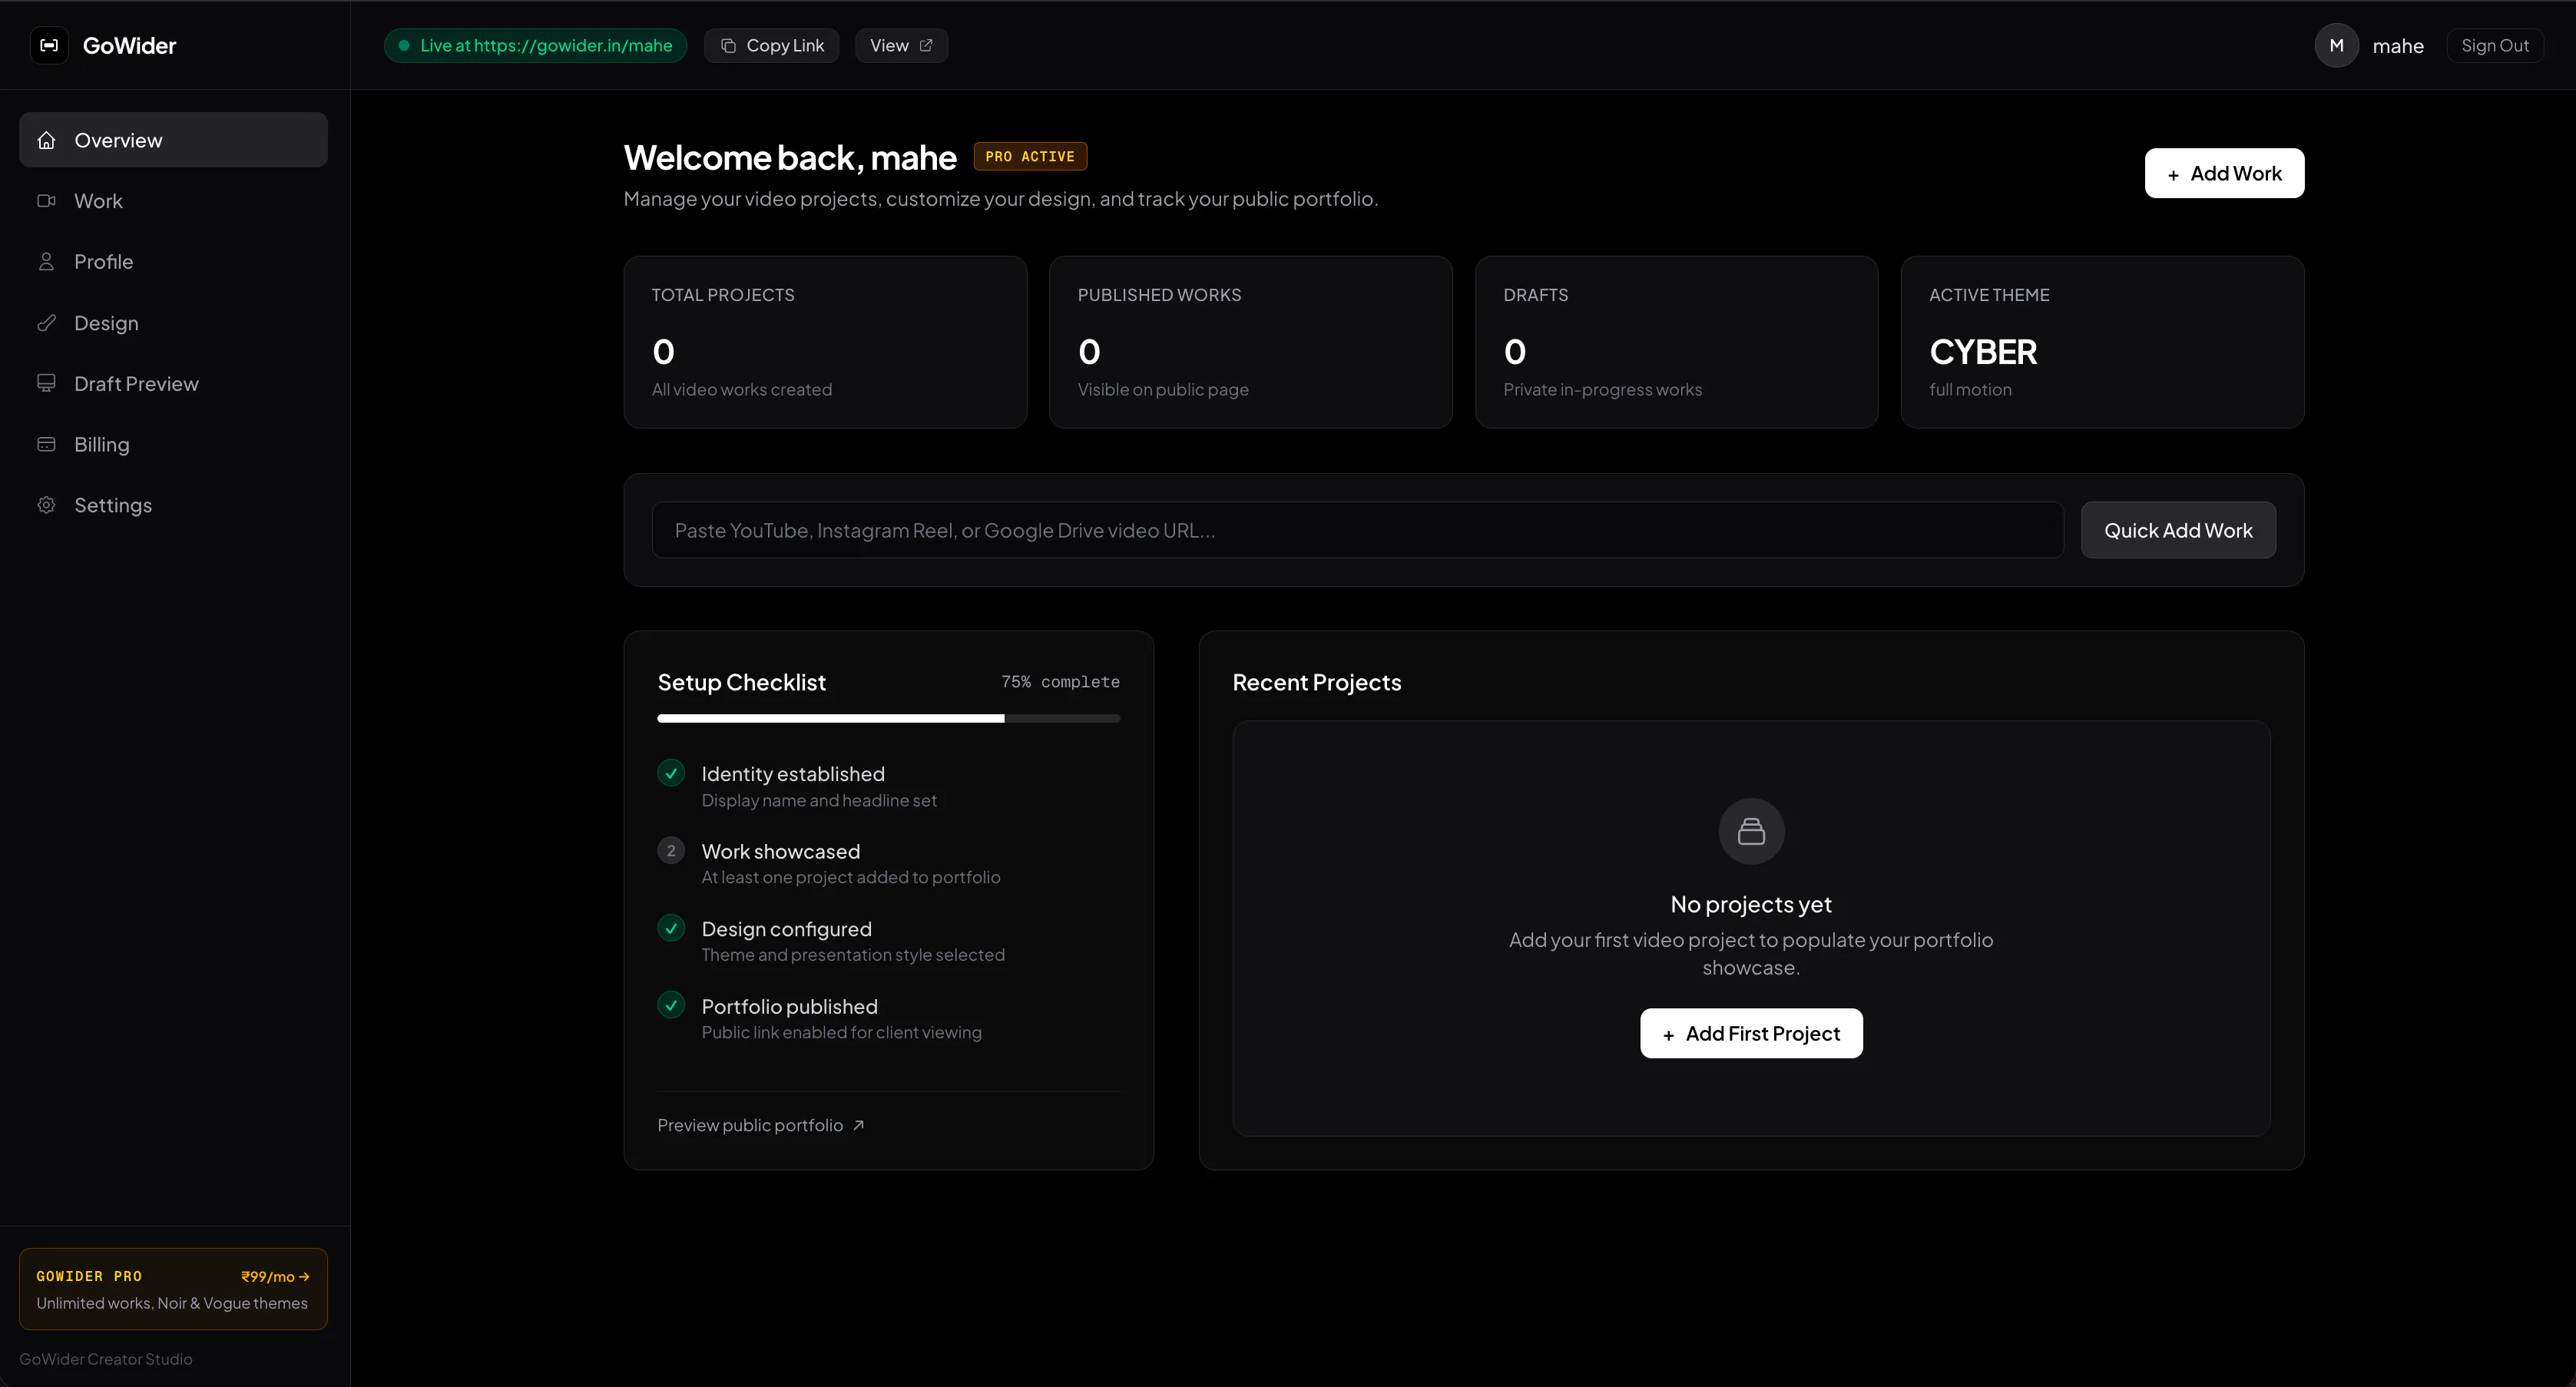The image size is (2576, 1387).
Task: Click the external link icon beside View
Action: 926,45
